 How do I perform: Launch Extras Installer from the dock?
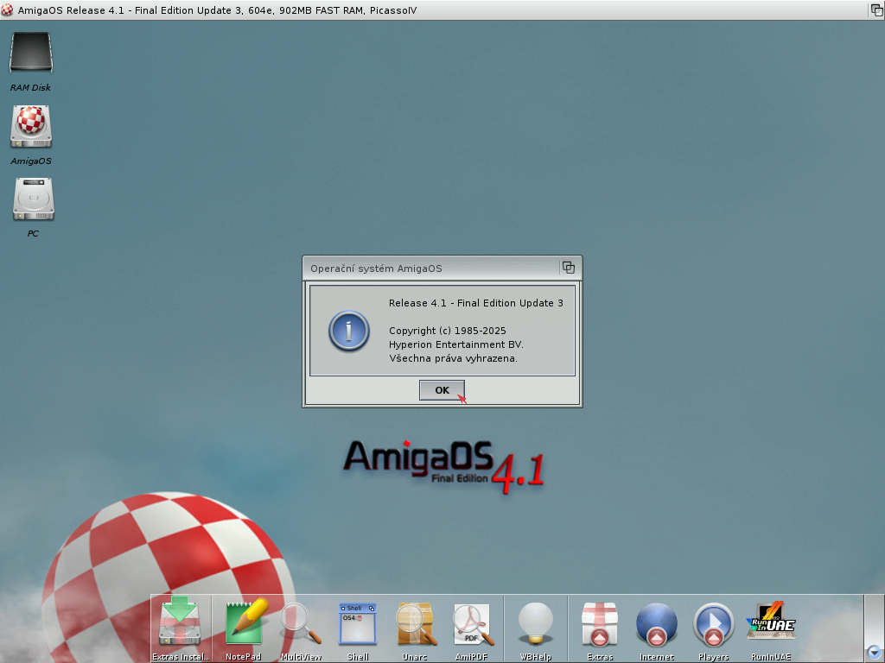[x=181, y=622]
